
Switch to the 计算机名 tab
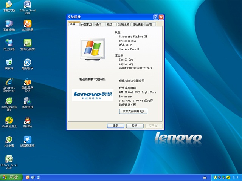tap(87, 24)
